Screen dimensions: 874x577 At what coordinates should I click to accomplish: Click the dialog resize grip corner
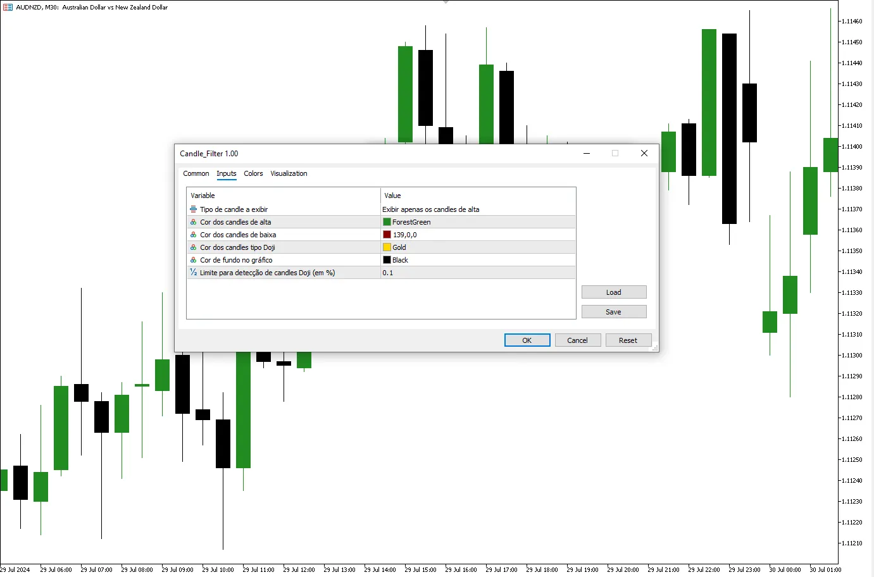655,348
